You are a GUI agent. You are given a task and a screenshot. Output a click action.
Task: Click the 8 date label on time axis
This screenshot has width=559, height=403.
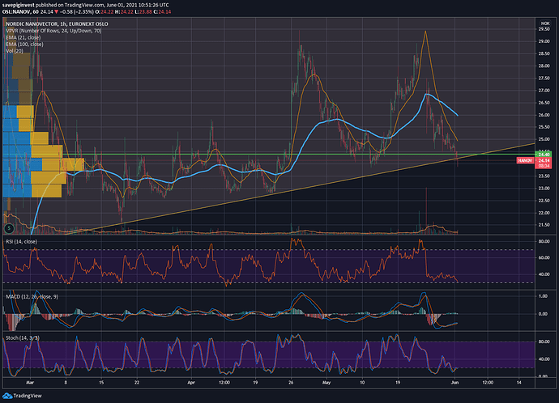[66, 383]
